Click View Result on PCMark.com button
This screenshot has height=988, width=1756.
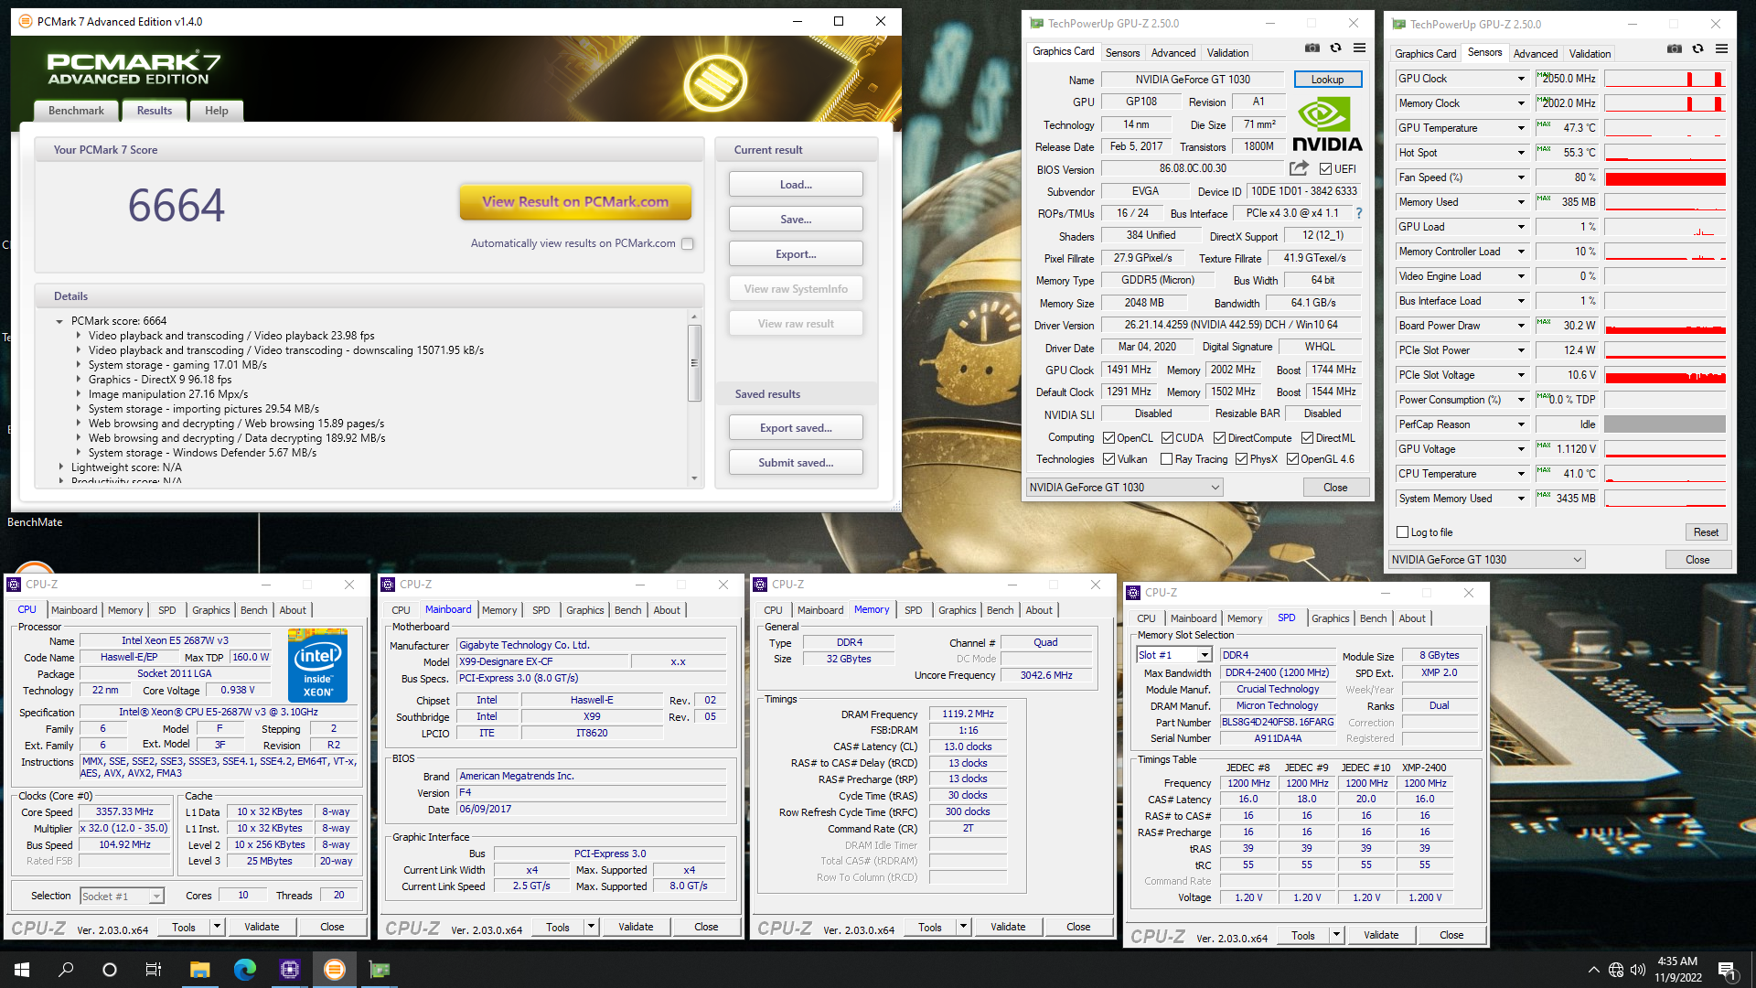point(575,202)
